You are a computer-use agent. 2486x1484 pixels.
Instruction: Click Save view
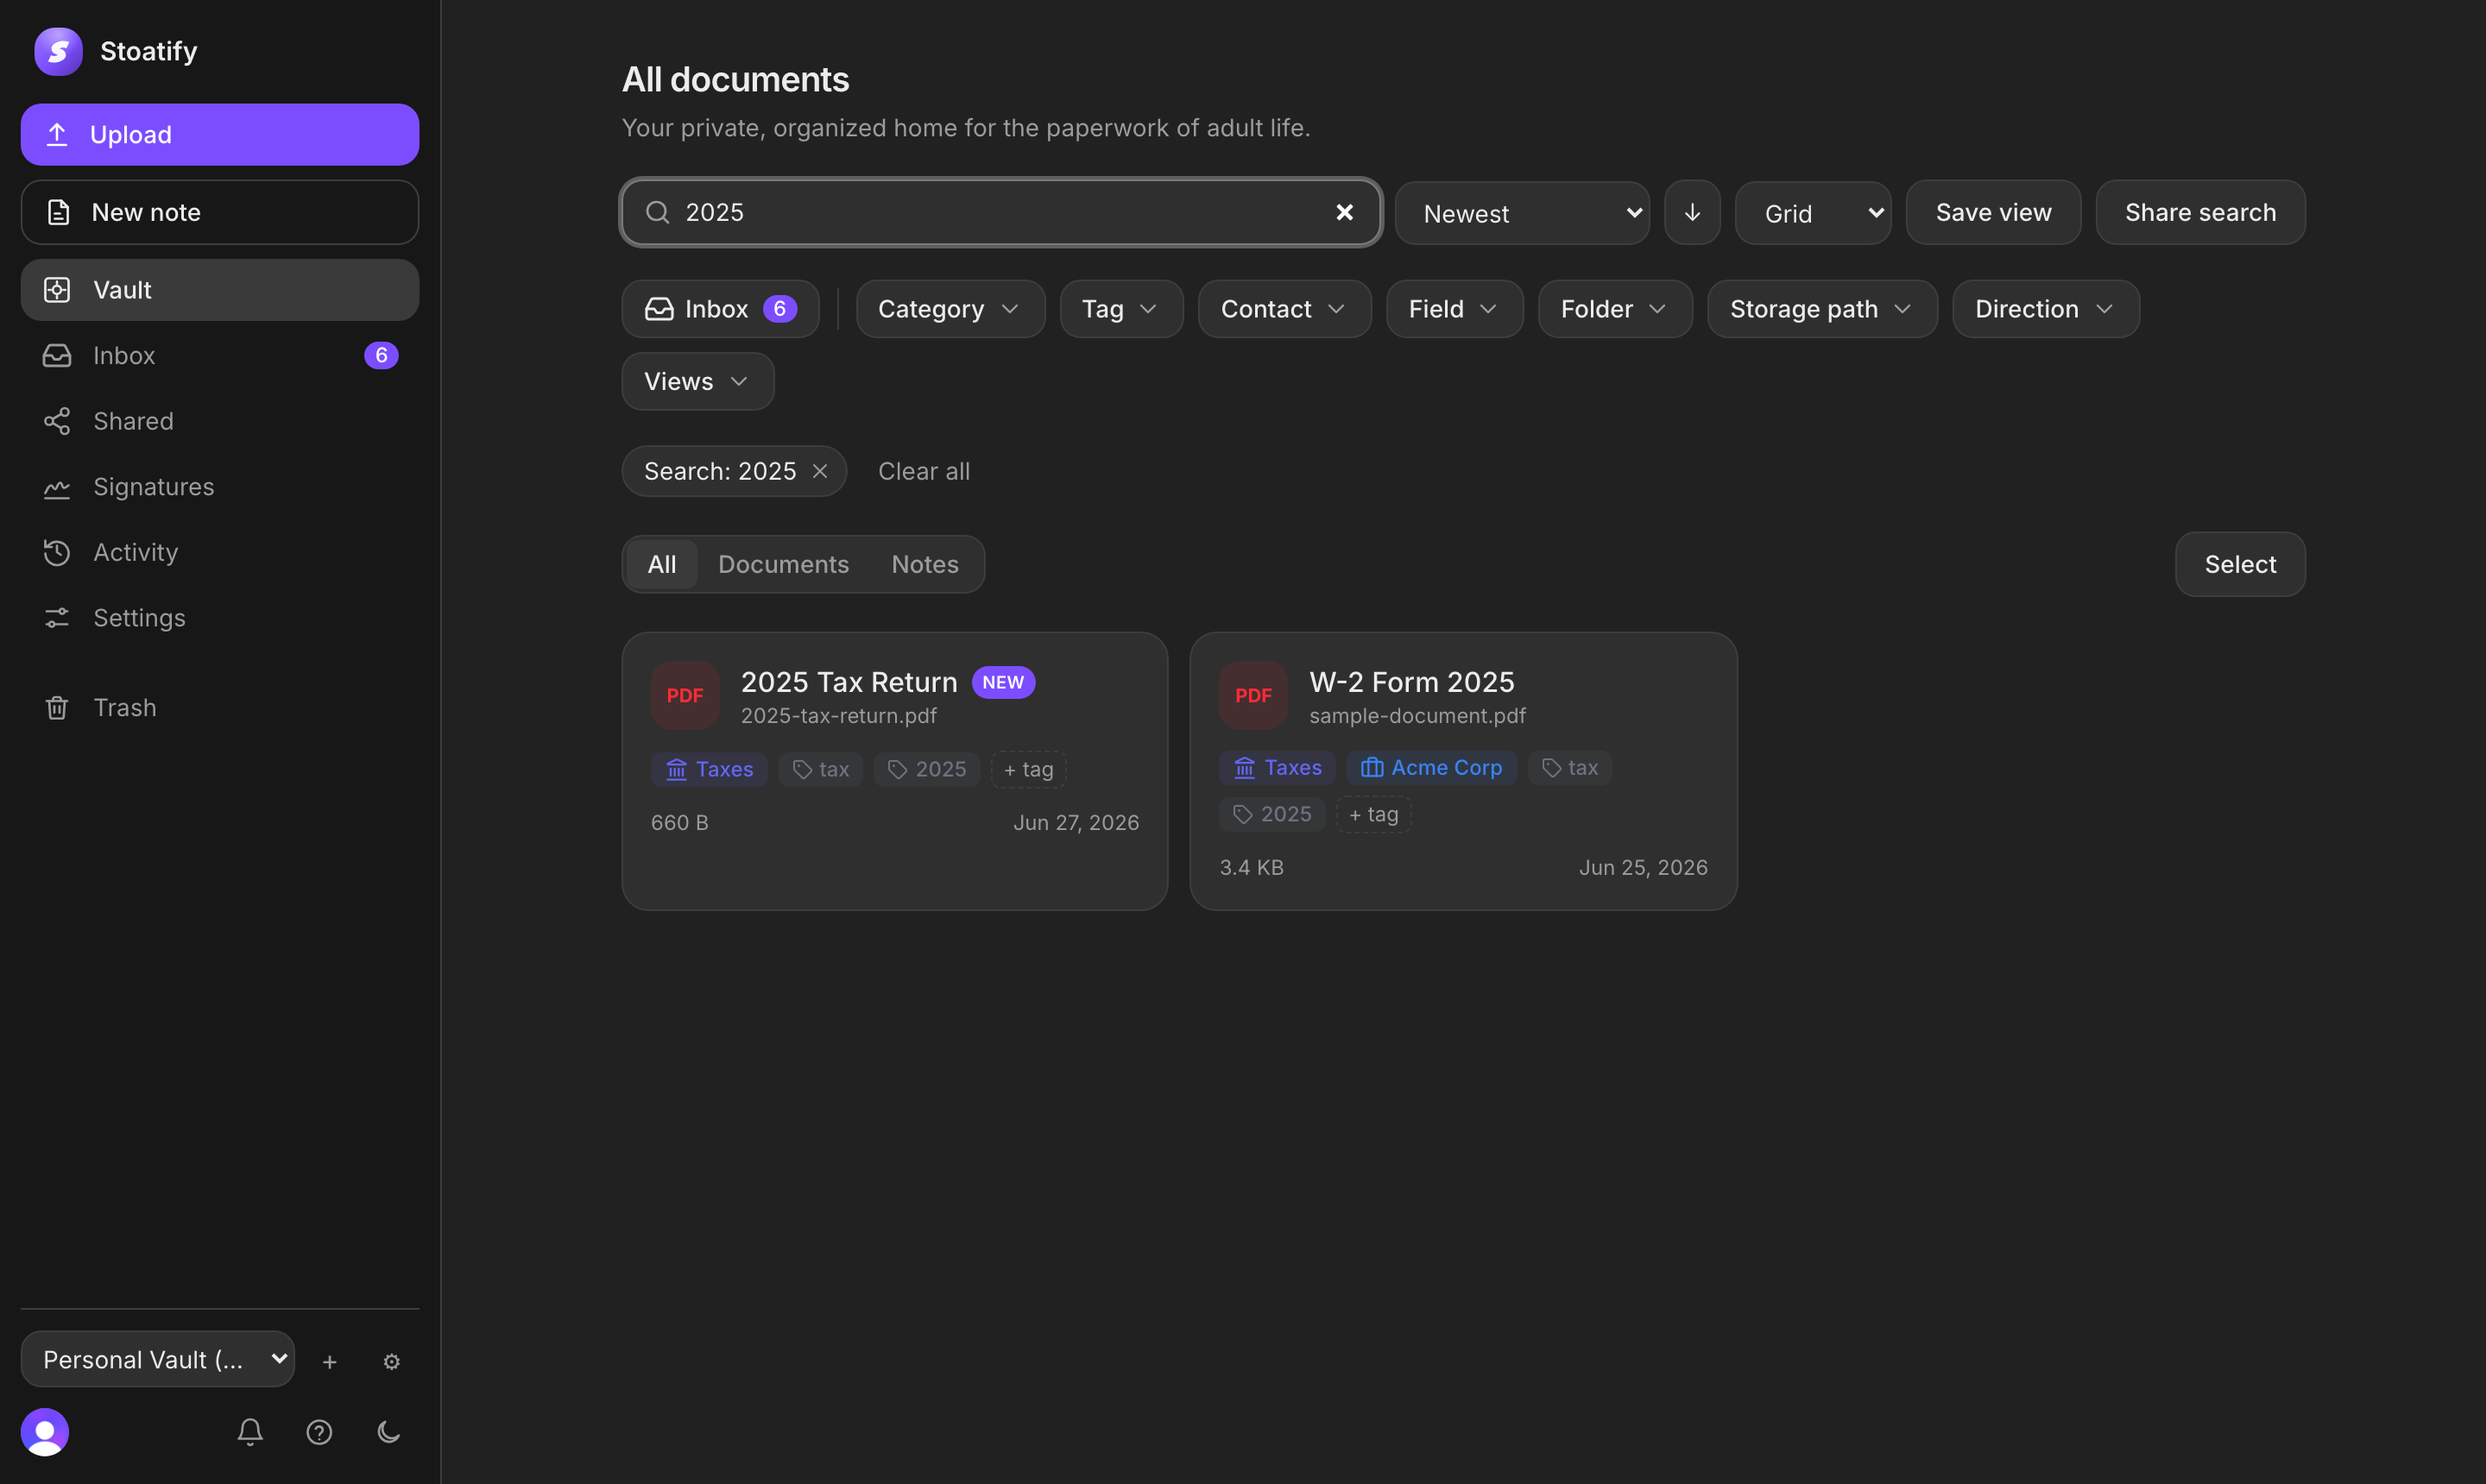click(1993, 212)
